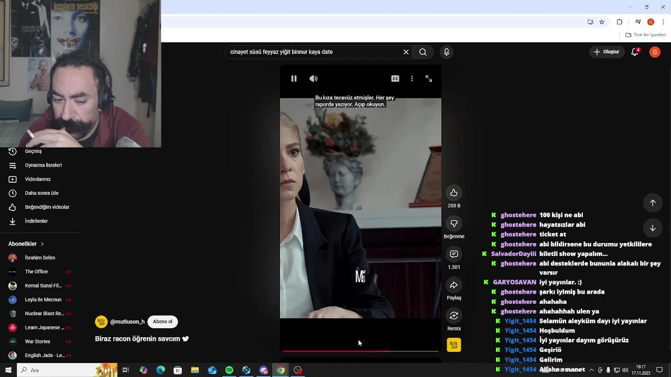
Task: Expand the Abonelikler section
Action: click(26, 244)
